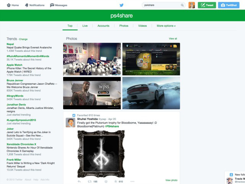Screen dimensions: 245x184
Task: Switch to the Videos tab
Action: coord(142,26)
